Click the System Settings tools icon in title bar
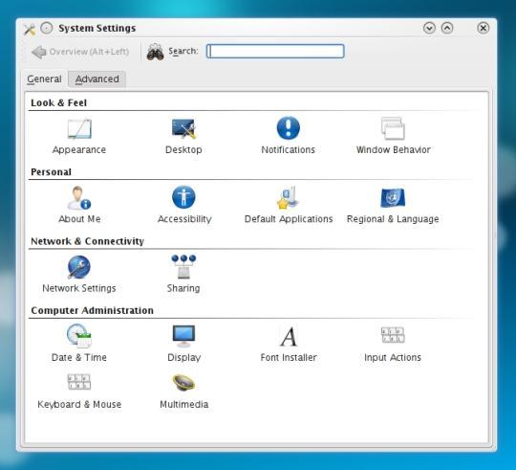 tap(30, 30)
